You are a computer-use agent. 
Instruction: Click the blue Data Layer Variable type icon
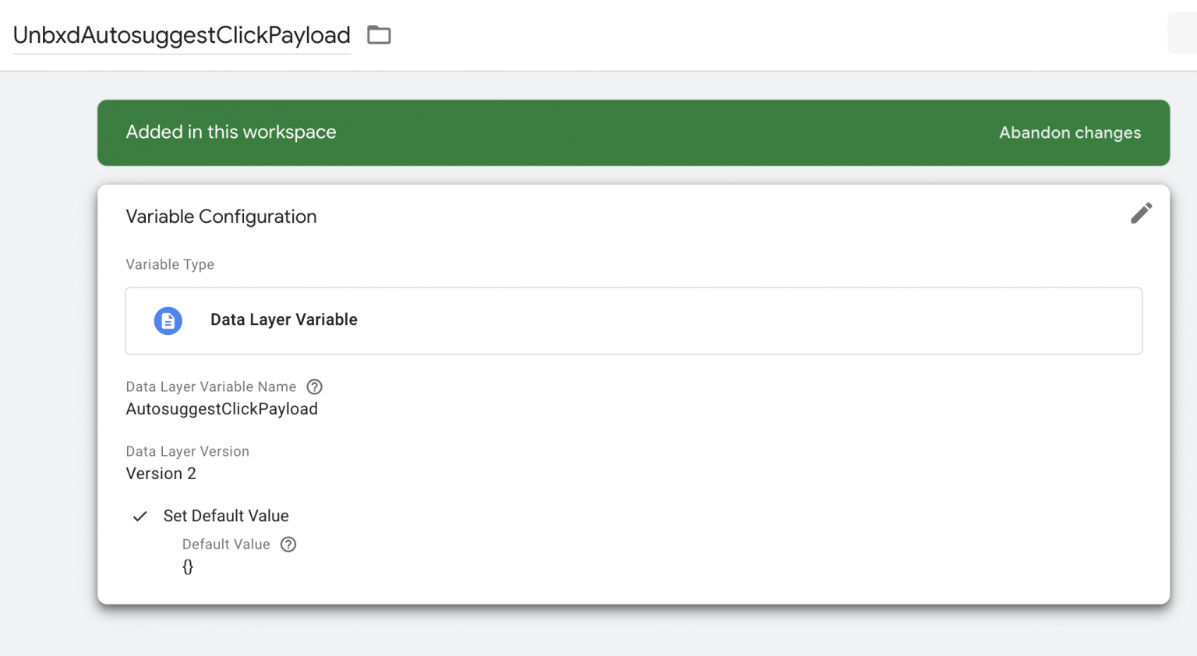[168, 320]
